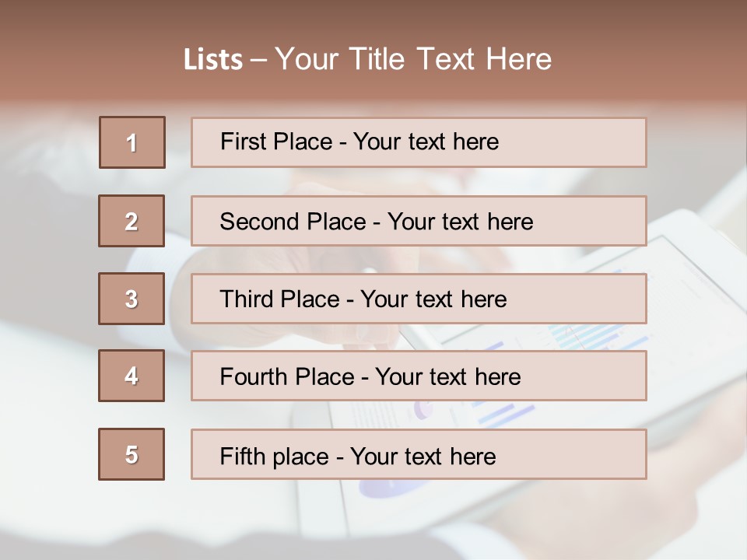Click the word 'First' in the top bar
Screen dimensions: 747x560
pyautogui.click(x=243, y=142)
